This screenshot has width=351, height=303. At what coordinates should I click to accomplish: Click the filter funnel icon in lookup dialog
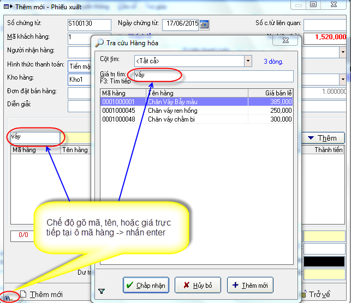point(101,291)
